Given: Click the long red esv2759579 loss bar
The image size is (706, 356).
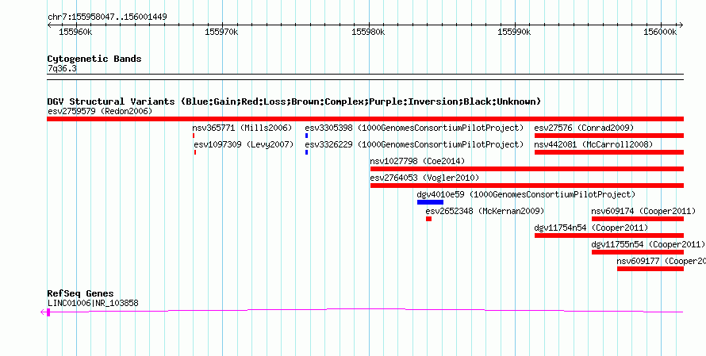Looking at the screenshot, I should [x=365, y=119].
